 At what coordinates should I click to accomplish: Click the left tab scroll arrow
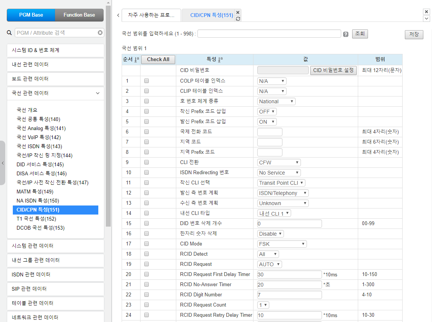click(x=118, y=15)
